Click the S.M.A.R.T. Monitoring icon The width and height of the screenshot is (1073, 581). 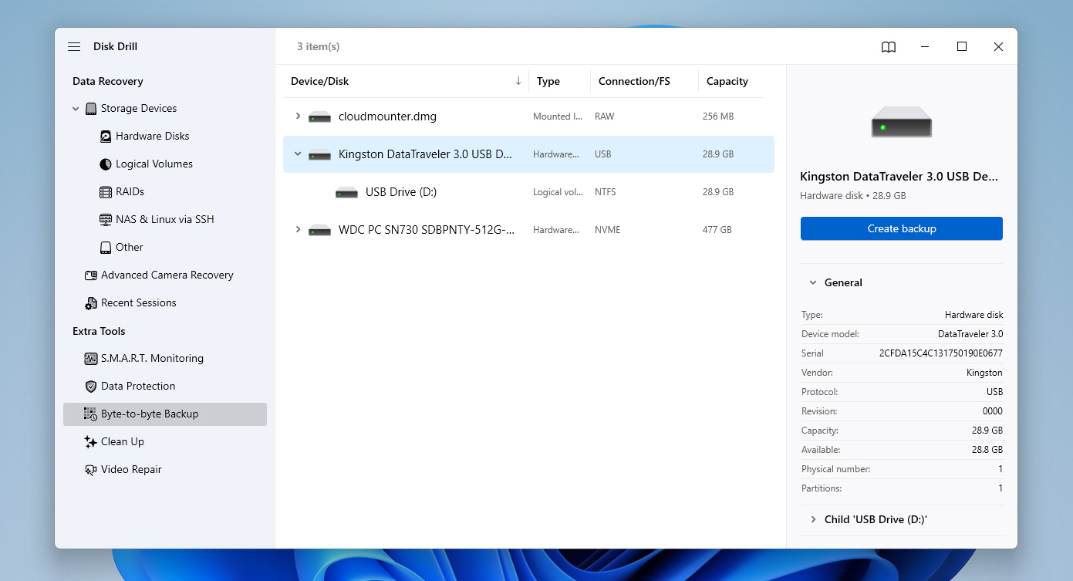coord(91,359)
